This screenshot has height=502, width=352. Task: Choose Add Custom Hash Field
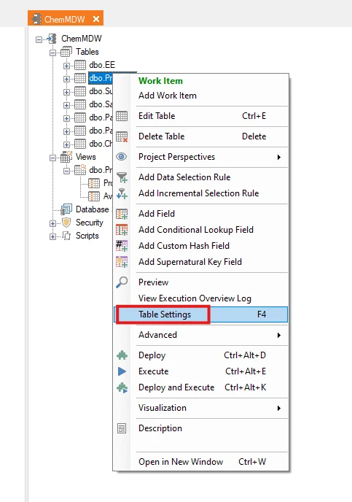[200, 246]
